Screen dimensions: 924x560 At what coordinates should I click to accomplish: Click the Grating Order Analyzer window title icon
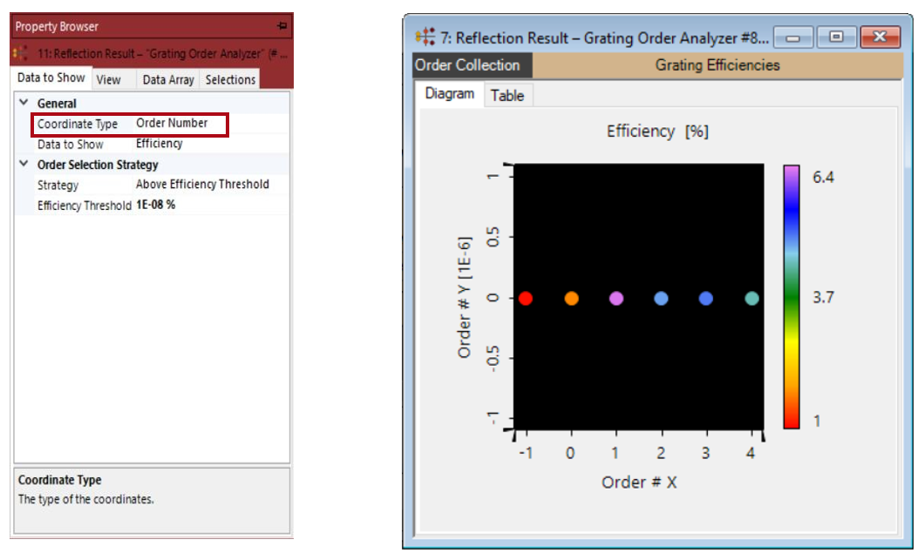(425, 37)
